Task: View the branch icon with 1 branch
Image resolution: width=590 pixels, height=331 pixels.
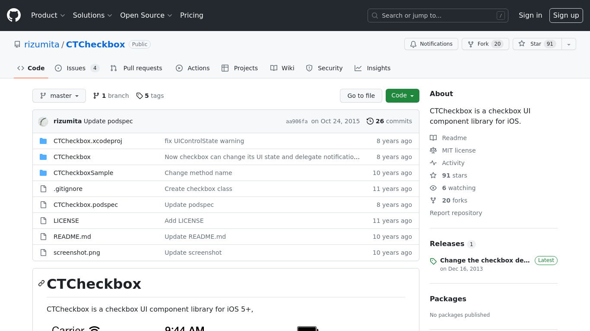Action: (x=96, y=96)
